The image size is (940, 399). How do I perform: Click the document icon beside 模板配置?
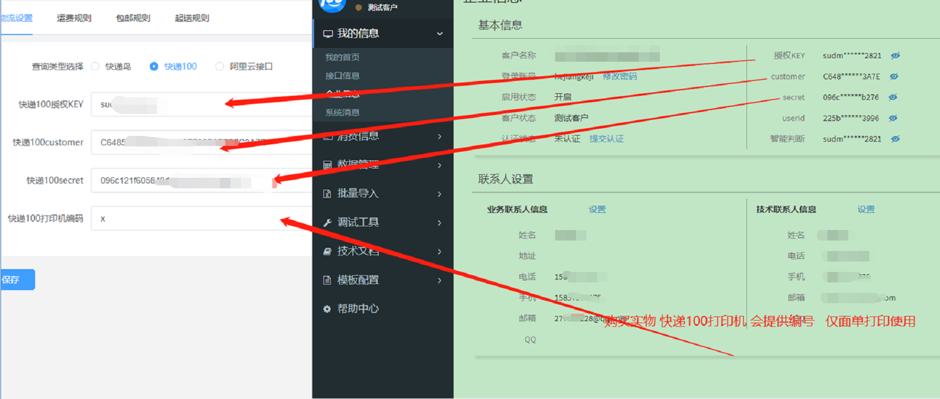click(x=327, y=280)
